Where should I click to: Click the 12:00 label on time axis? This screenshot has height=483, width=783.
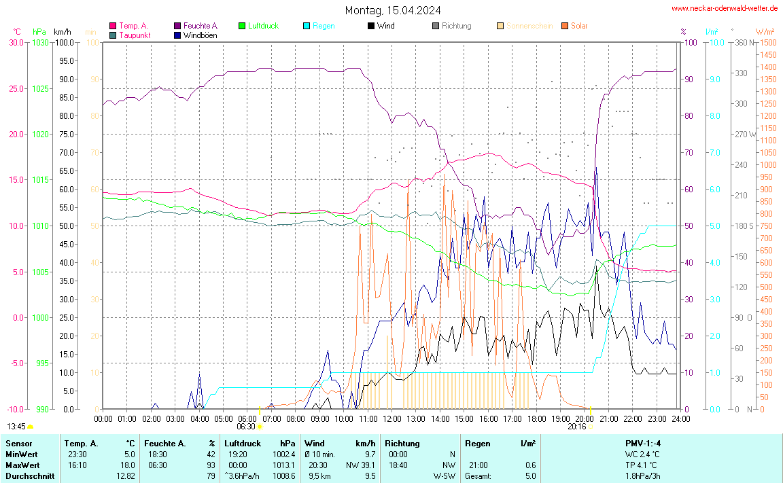[392, 418]
